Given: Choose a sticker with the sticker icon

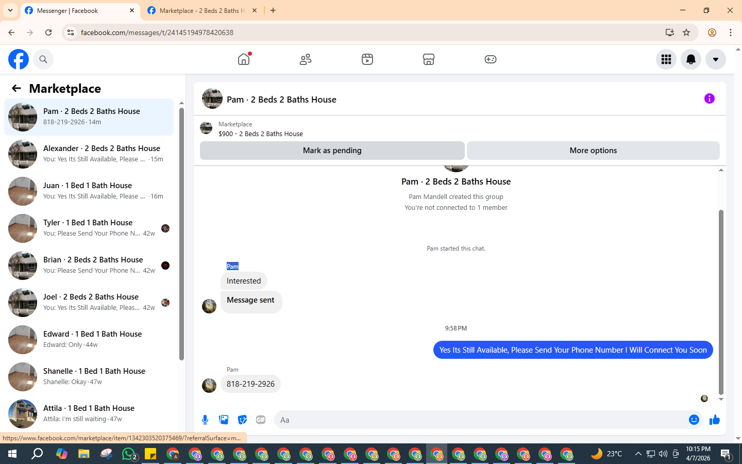Looking at the screenshot, I should [x=242, y=420].
